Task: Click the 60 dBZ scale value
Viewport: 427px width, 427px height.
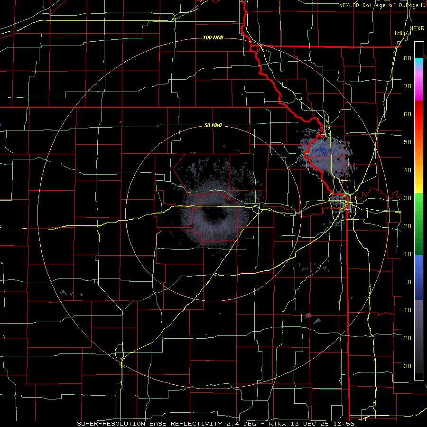Action: (408, 114)
